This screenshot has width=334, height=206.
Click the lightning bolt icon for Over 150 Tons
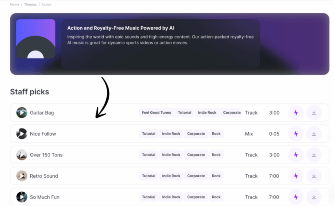point(296,155)
